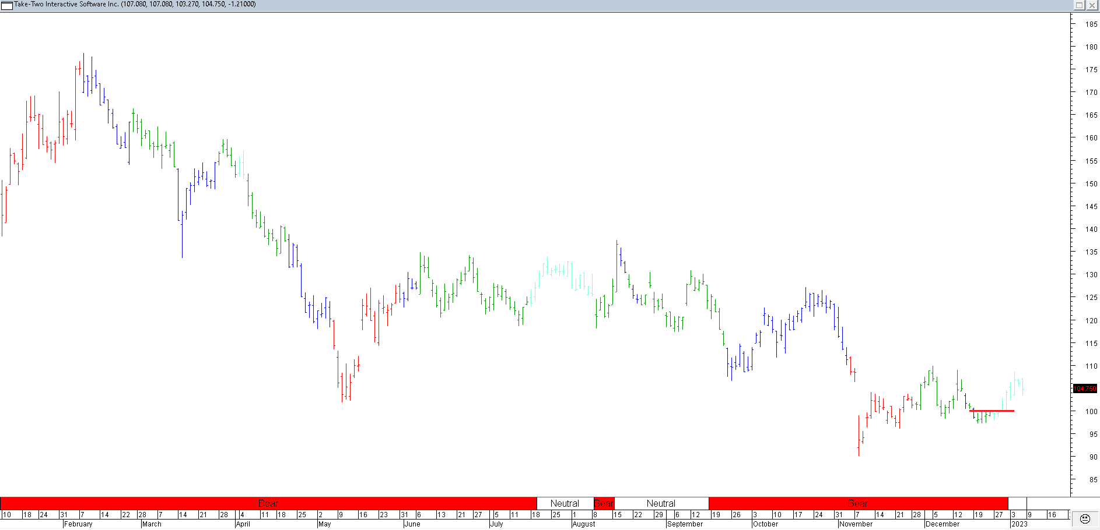1100x530 pixels.
Task: Click the 100 price axis label
Action: 1091,412
